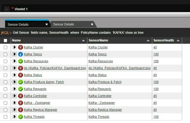Click red error icon beside Kafka - Zookeeper

point(20,103)
